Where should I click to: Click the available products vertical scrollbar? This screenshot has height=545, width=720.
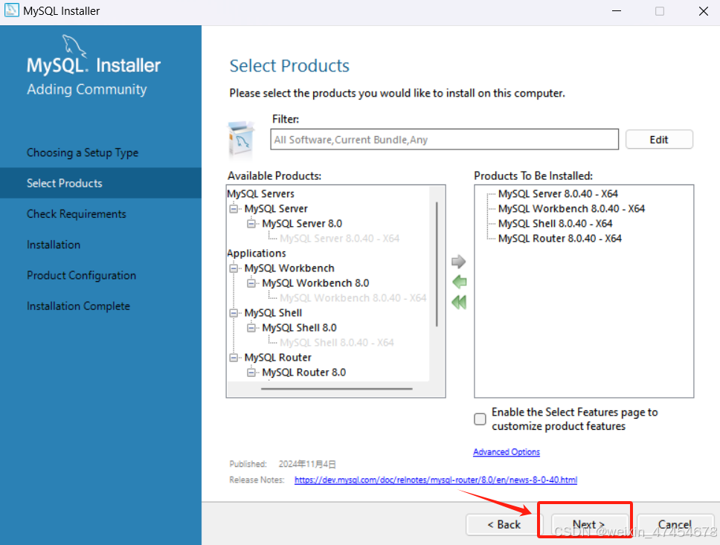[x=437, y=264]
